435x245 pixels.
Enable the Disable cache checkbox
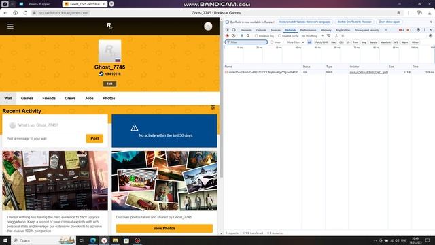point(279,36)
